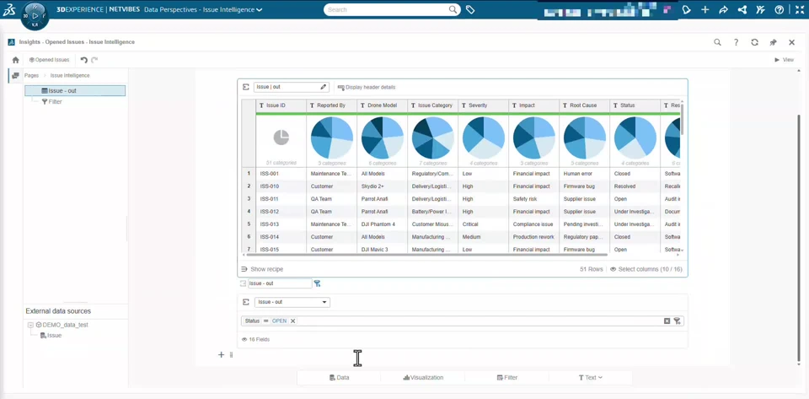Open the Opened Issues tab

(49, 60)
